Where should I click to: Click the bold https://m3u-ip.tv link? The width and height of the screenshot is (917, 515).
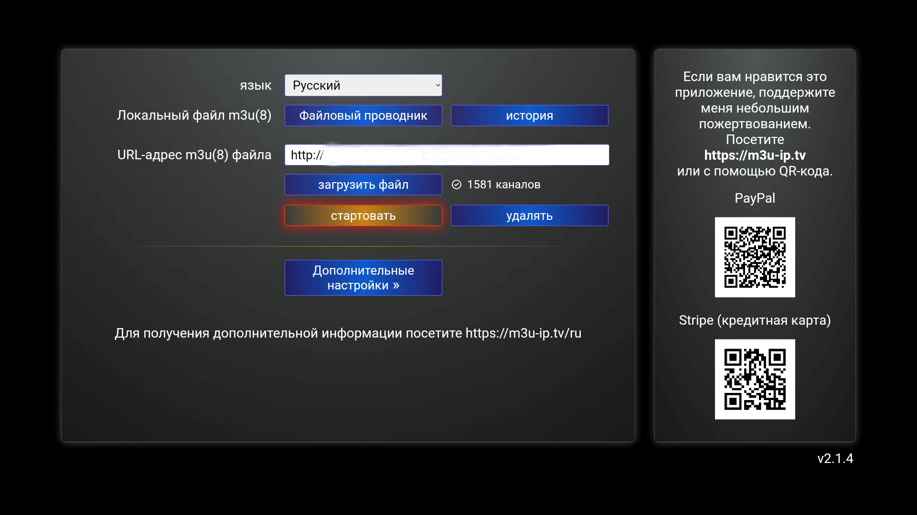755,155
